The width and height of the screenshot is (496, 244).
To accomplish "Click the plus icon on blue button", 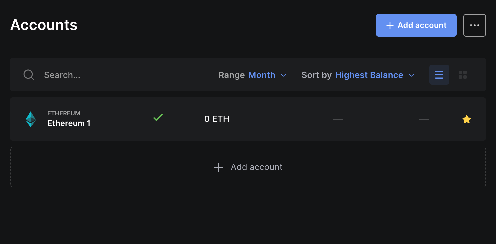I will coord(390,25).
